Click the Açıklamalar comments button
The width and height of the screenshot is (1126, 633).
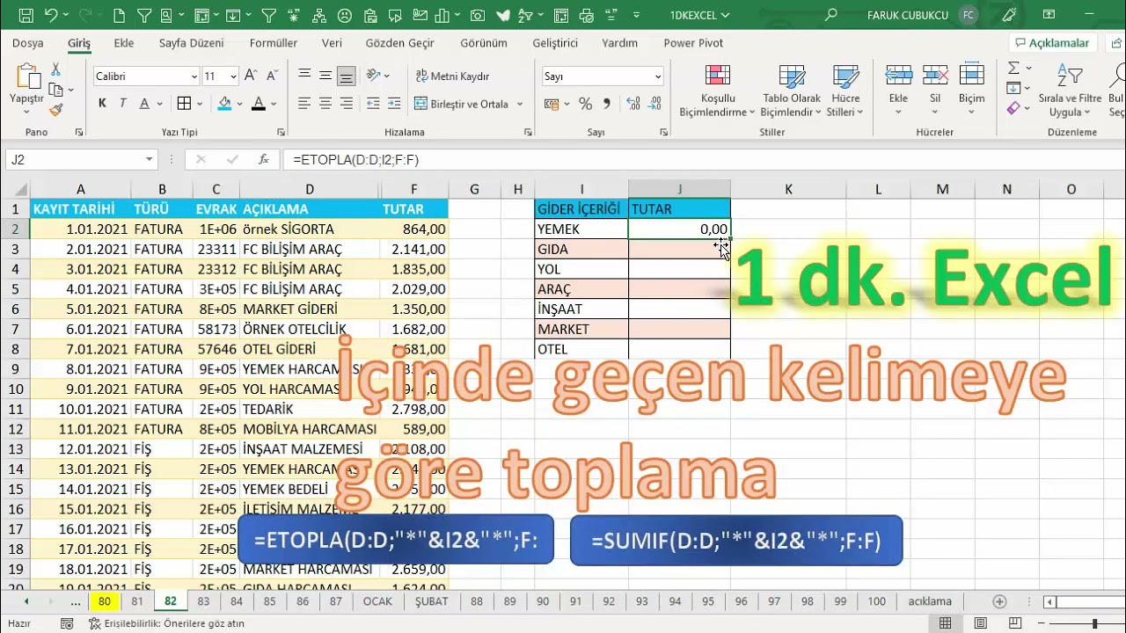pyautogui.click(x=1052, y=43)
